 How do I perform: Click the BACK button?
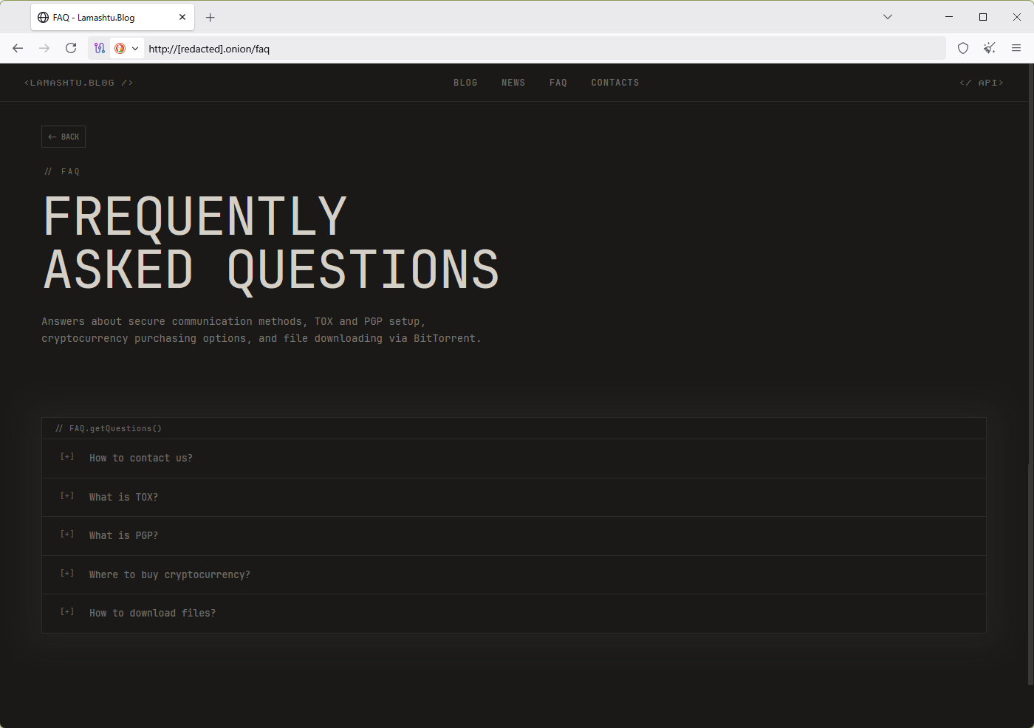(64, 137)
